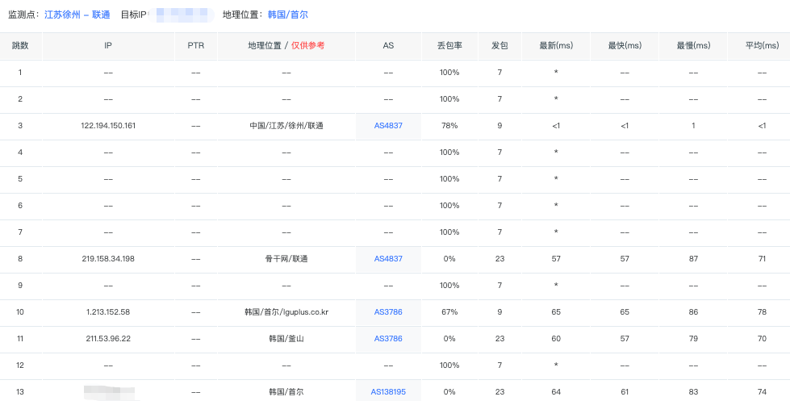This screenshot has height=401, width=790.
Task: Click the 最新(ms) column header
Action: tap(556, 46)
